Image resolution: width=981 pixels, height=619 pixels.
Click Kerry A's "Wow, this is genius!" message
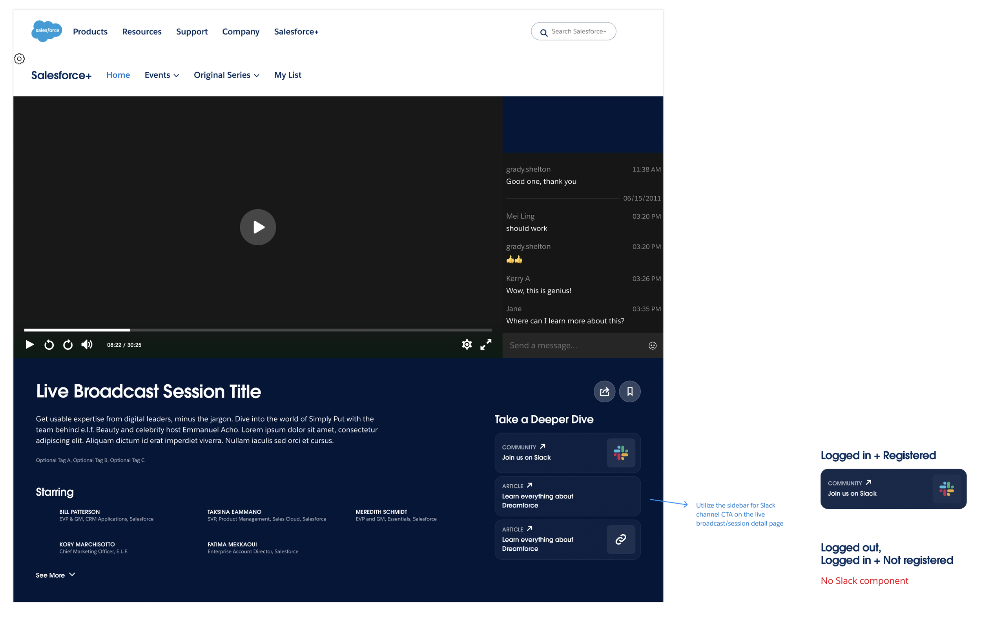tap(539, 290)
